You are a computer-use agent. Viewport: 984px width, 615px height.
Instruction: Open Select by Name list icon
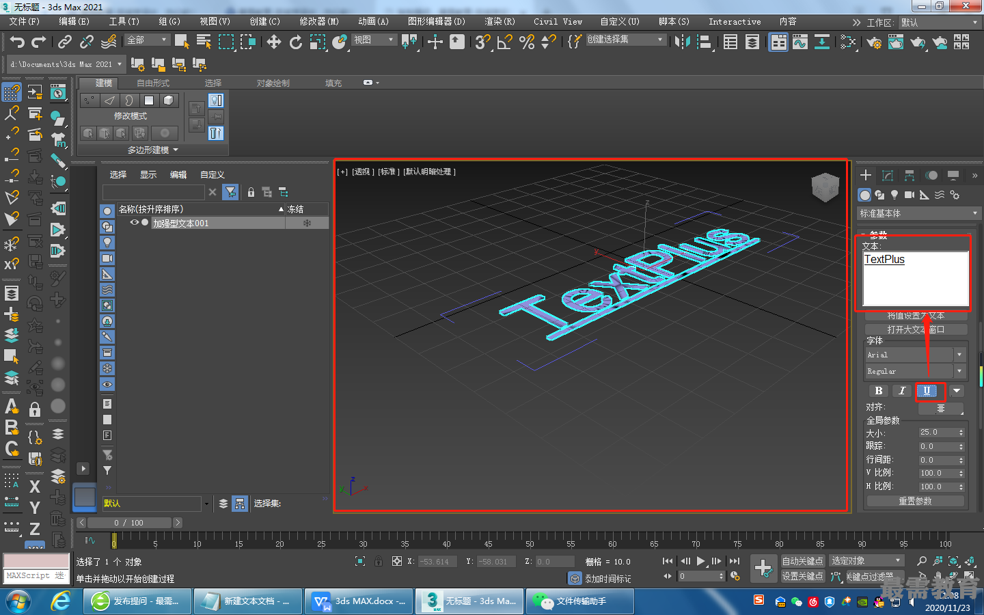[204, 42]
